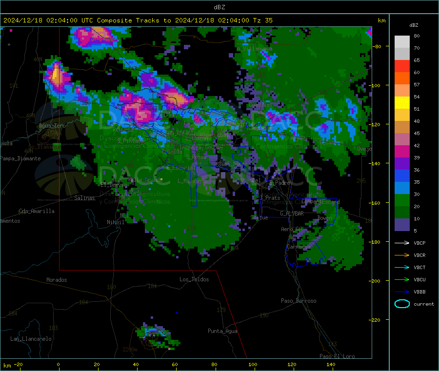This screenshot has width=439, height=371.
Task: Click the 'VBCR' legend label
Action: tap(419, 255)
